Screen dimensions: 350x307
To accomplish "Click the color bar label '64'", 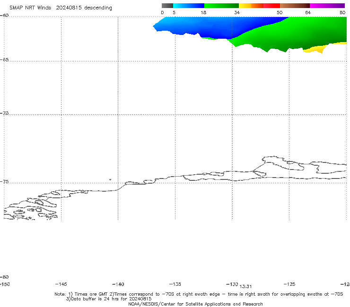I will [x=308, y=12].
